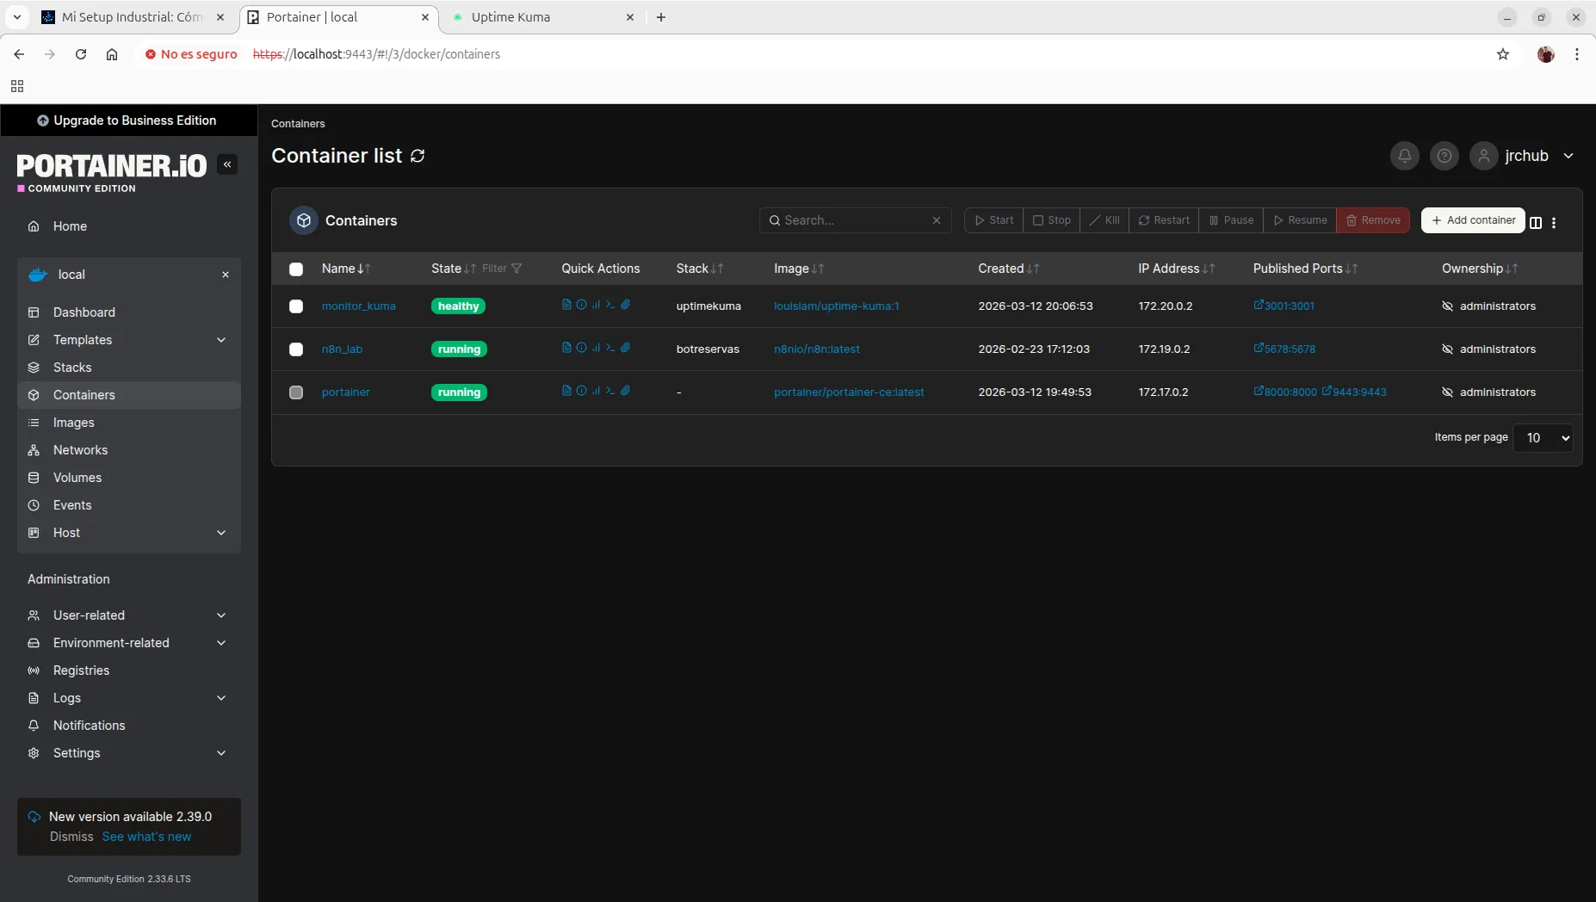Click See what's new link
This screenshot has height=902, width=1596.
(x=146, y=837)
